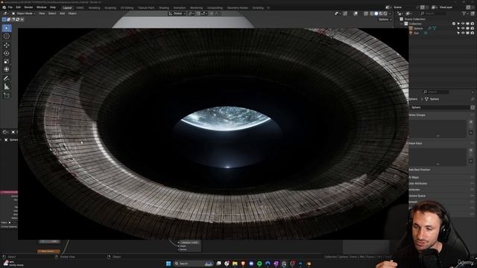Switch to the Texture Paint workspace tab

coord(146,8)
